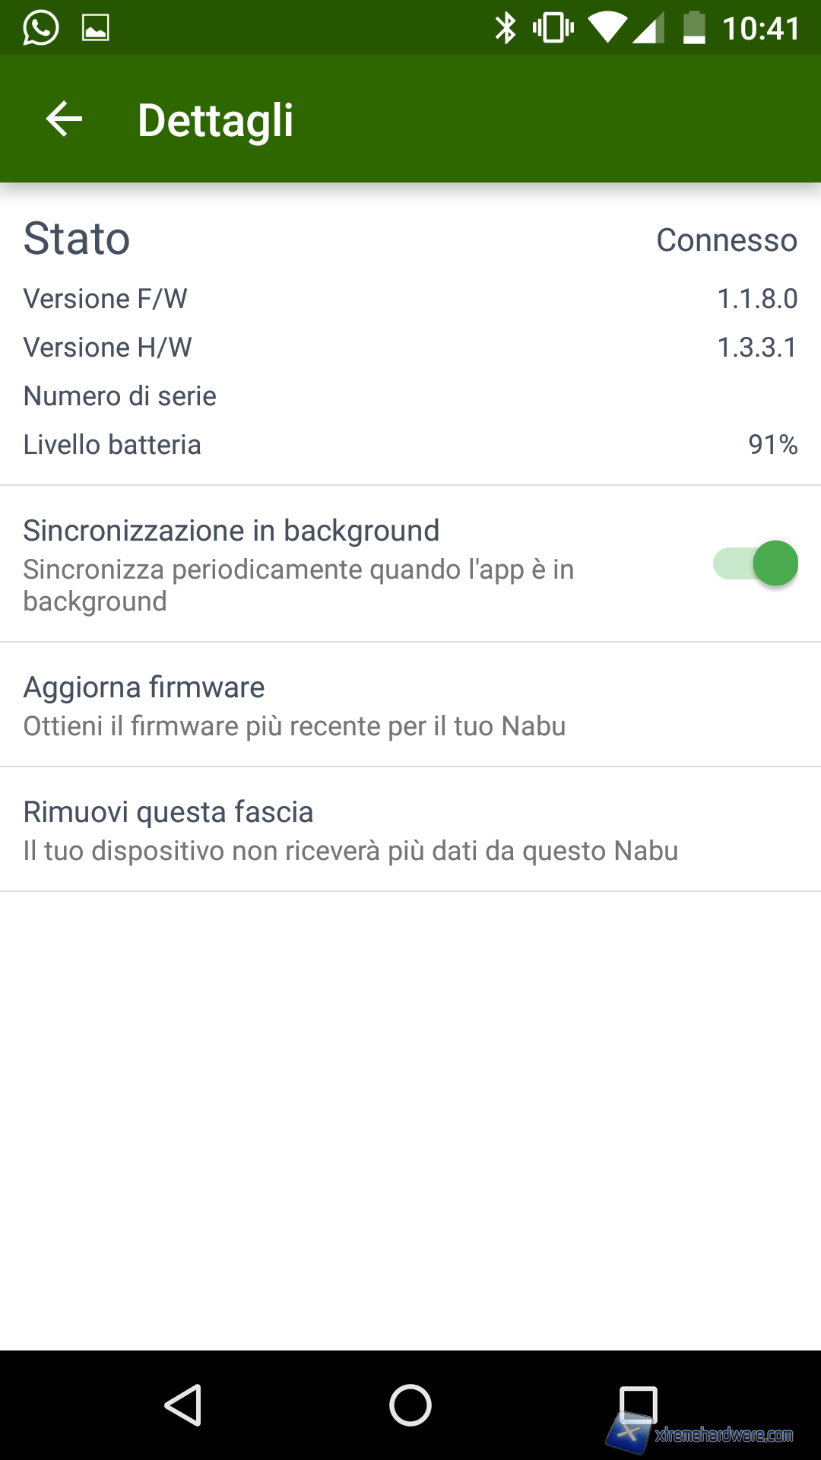Tap the vibrate mode status icon
This screenshot has height=1460, width=821.
pos(553,28)
